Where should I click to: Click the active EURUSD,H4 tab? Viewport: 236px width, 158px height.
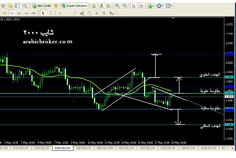click(x=63, y=148)
